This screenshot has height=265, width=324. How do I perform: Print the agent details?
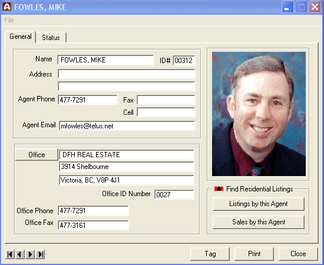click(254, 254)
